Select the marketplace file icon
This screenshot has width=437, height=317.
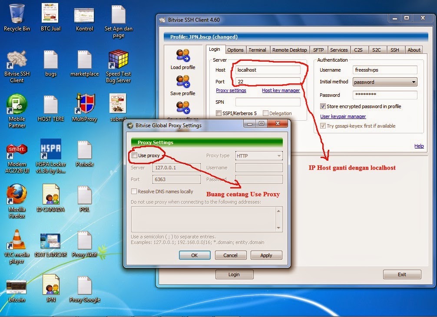[84, 63]
